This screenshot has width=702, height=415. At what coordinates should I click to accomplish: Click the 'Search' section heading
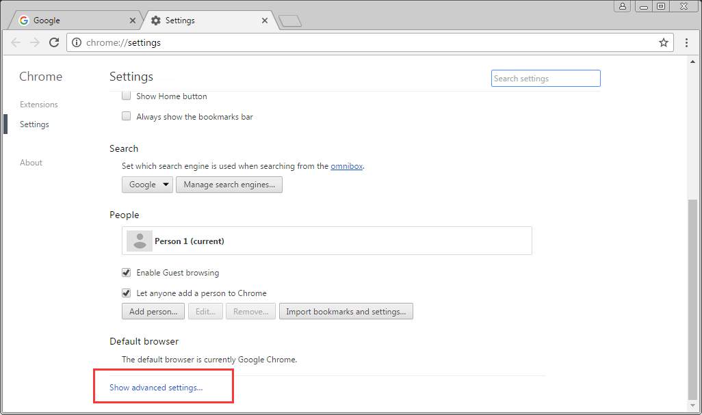(x=124, y=148)
